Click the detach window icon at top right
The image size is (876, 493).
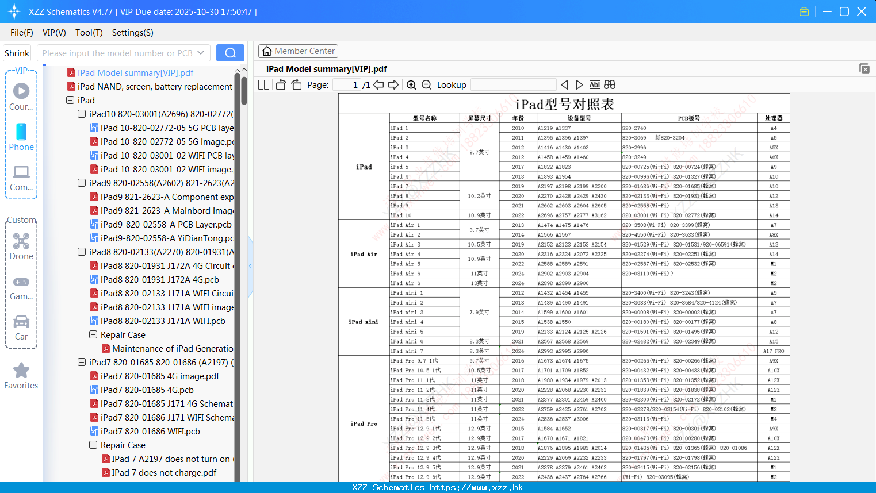point(864,68)
